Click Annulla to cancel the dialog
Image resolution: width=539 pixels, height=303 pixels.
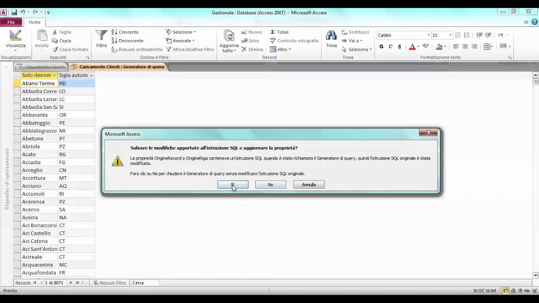tap(309, 185)
